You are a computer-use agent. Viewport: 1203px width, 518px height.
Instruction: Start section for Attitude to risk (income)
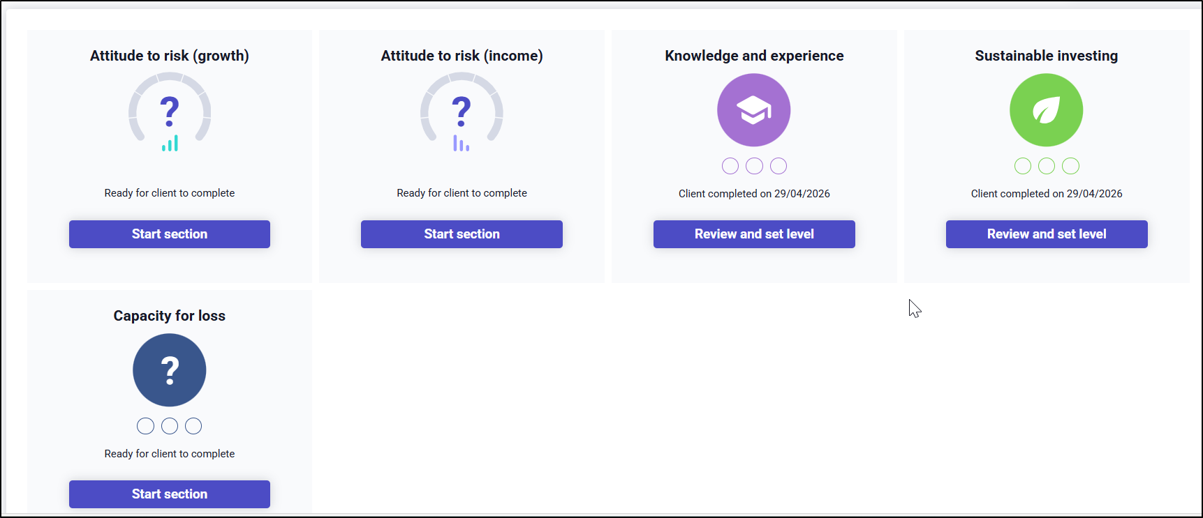pyautogui.click(x=462, y=234)
